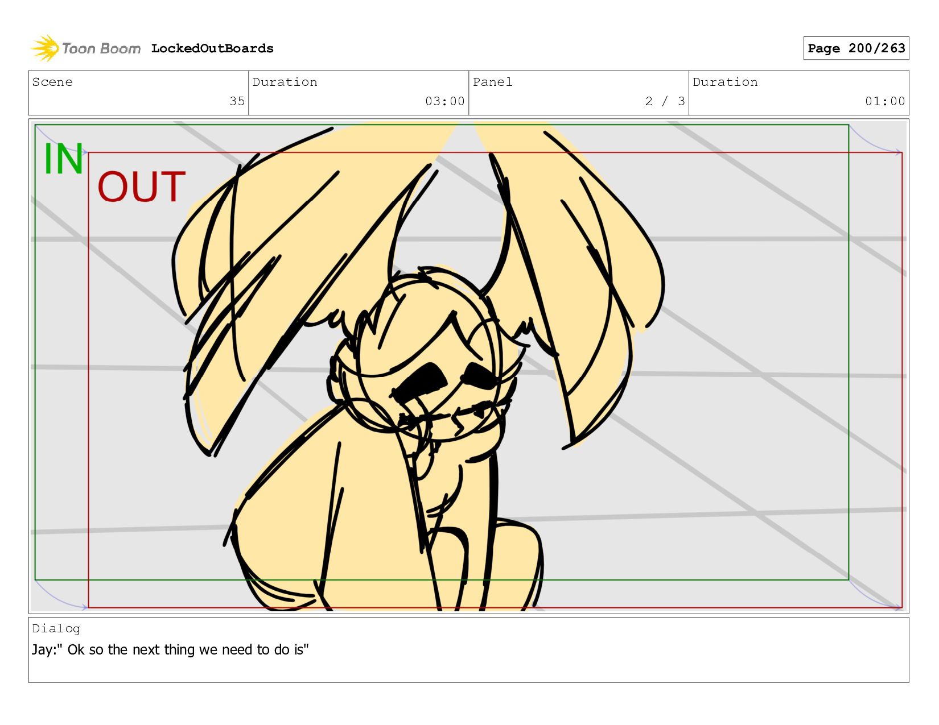
Task: Click panel duration value 01:00
Action: [x=885, y=101]
